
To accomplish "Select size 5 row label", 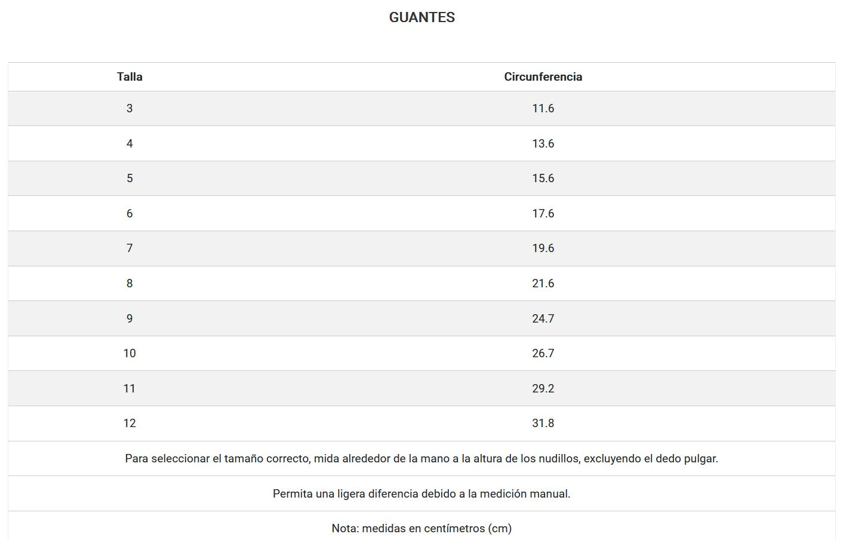I will 130,178.
